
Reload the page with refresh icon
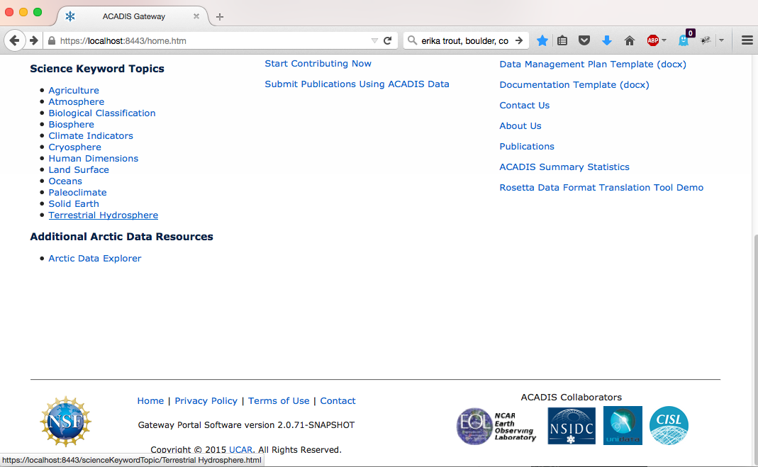pyautogui.click(x=388, y=41)
